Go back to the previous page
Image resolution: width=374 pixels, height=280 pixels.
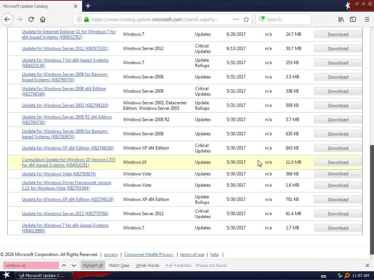click(x=7, y=19)
